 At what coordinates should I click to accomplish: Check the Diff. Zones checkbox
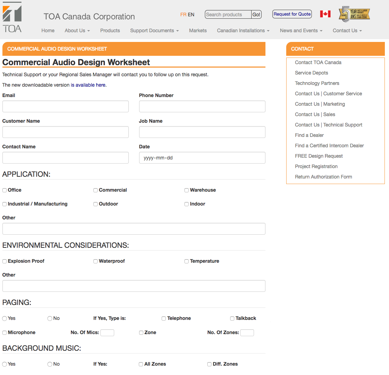pyautogui.click(x=209, y=364)
